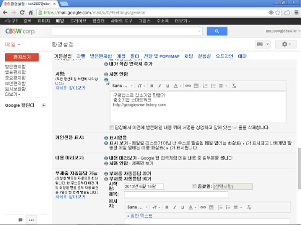This screenshot has width=301, height=225.
Task: Add a Google Calendar gadget with the plus icon
Action: tap(44, 105)
